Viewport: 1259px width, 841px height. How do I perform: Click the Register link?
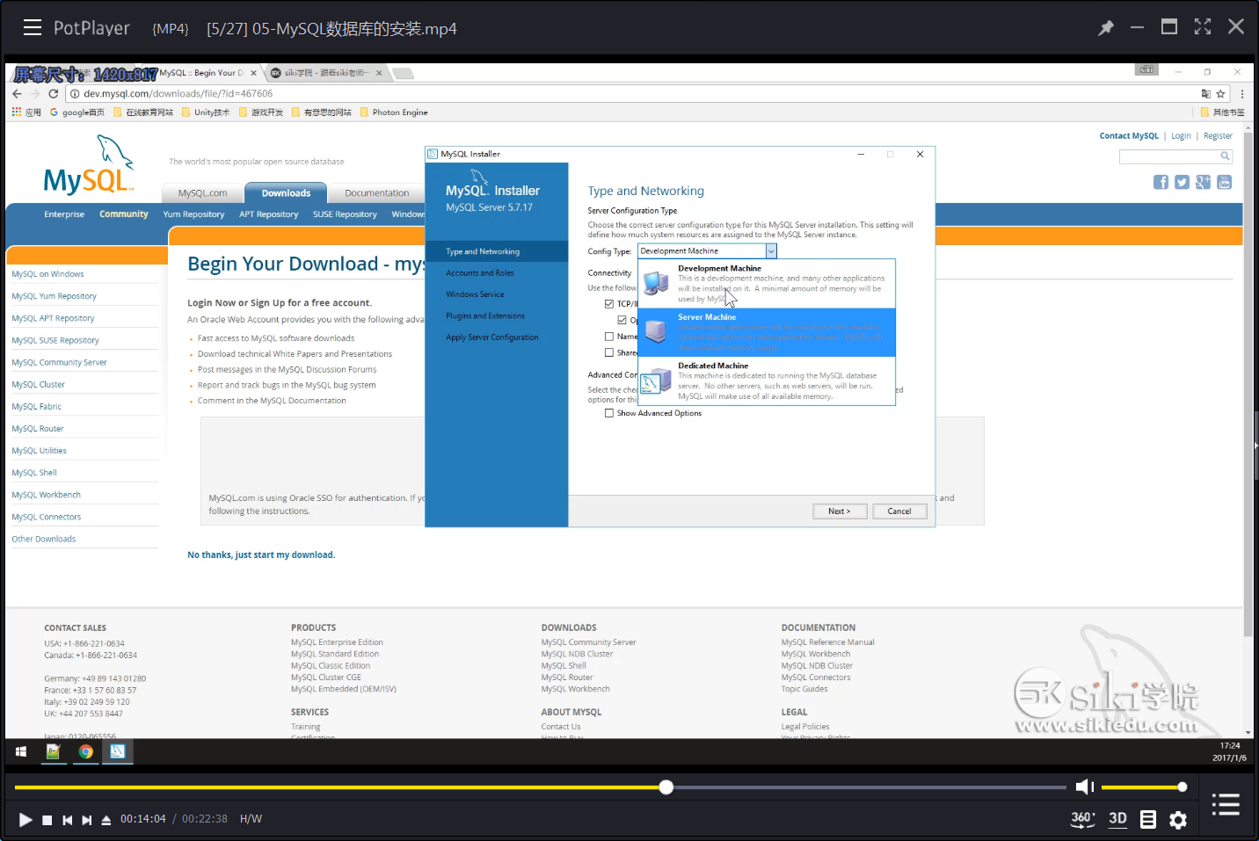click(x=1218, y=136)
